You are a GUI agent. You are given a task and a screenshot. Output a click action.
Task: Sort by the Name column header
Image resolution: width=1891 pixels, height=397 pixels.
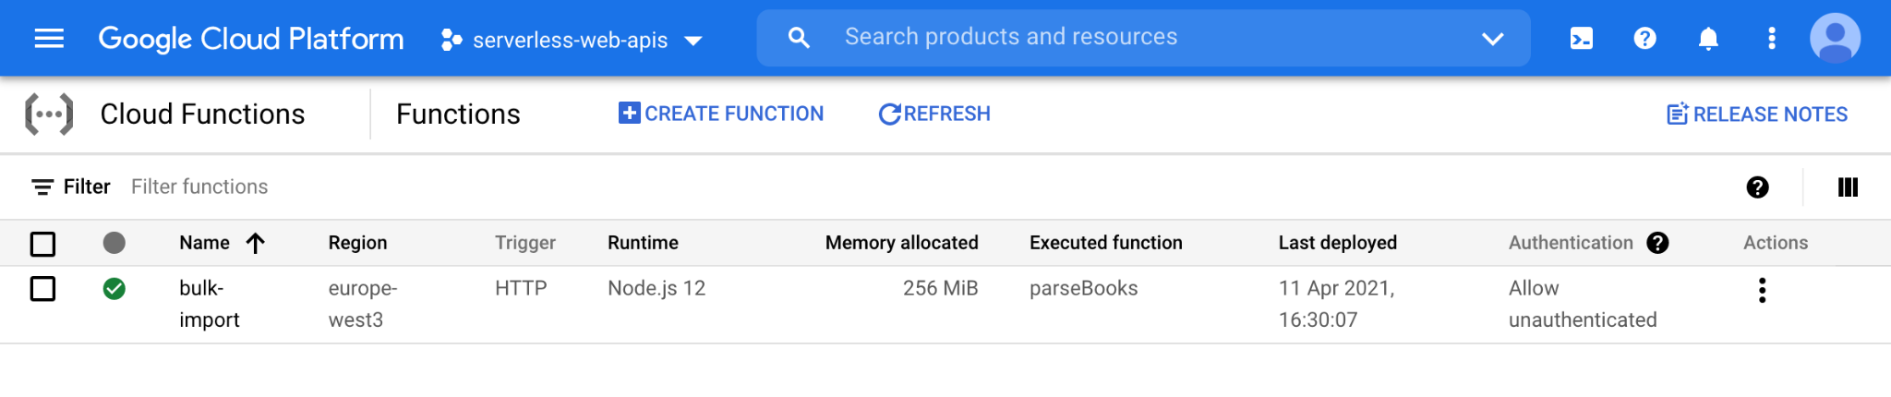(205, 243)
